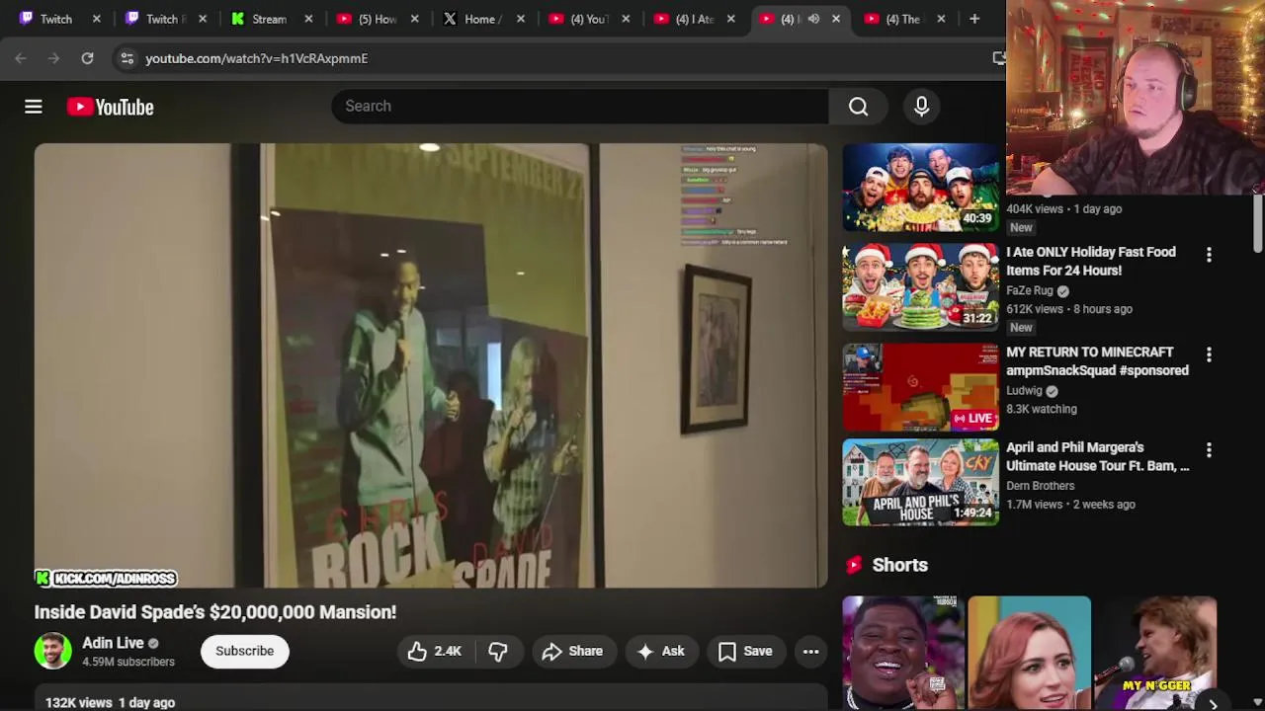The image size is (1265, 711).
Task: Open the 40:39 popcorn video thumbnail
Action: point(921,187)
